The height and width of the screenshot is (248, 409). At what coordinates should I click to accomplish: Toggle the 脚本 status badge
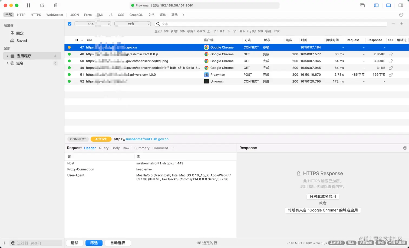(351, 243)
